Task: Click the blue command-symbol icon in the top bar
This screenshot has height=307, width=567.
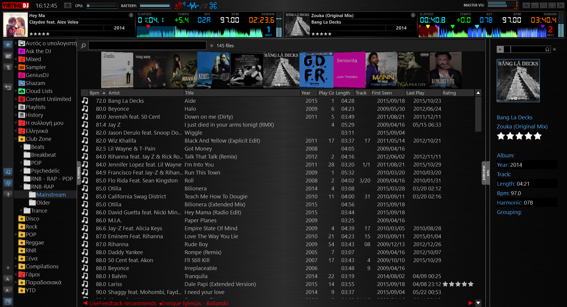Action: 213,6
